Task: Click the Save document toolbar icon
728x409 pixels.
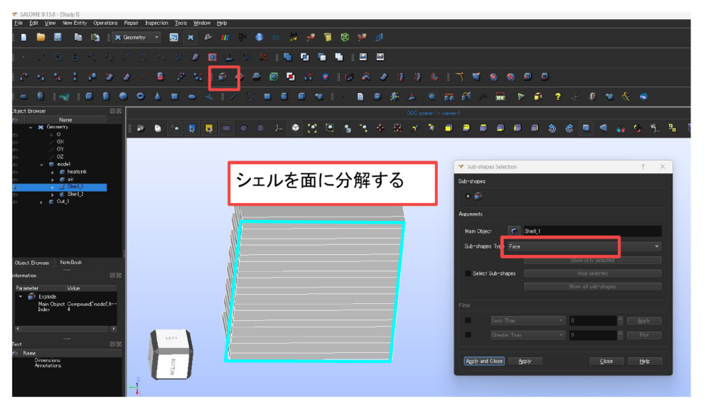Action: [58, 37]
